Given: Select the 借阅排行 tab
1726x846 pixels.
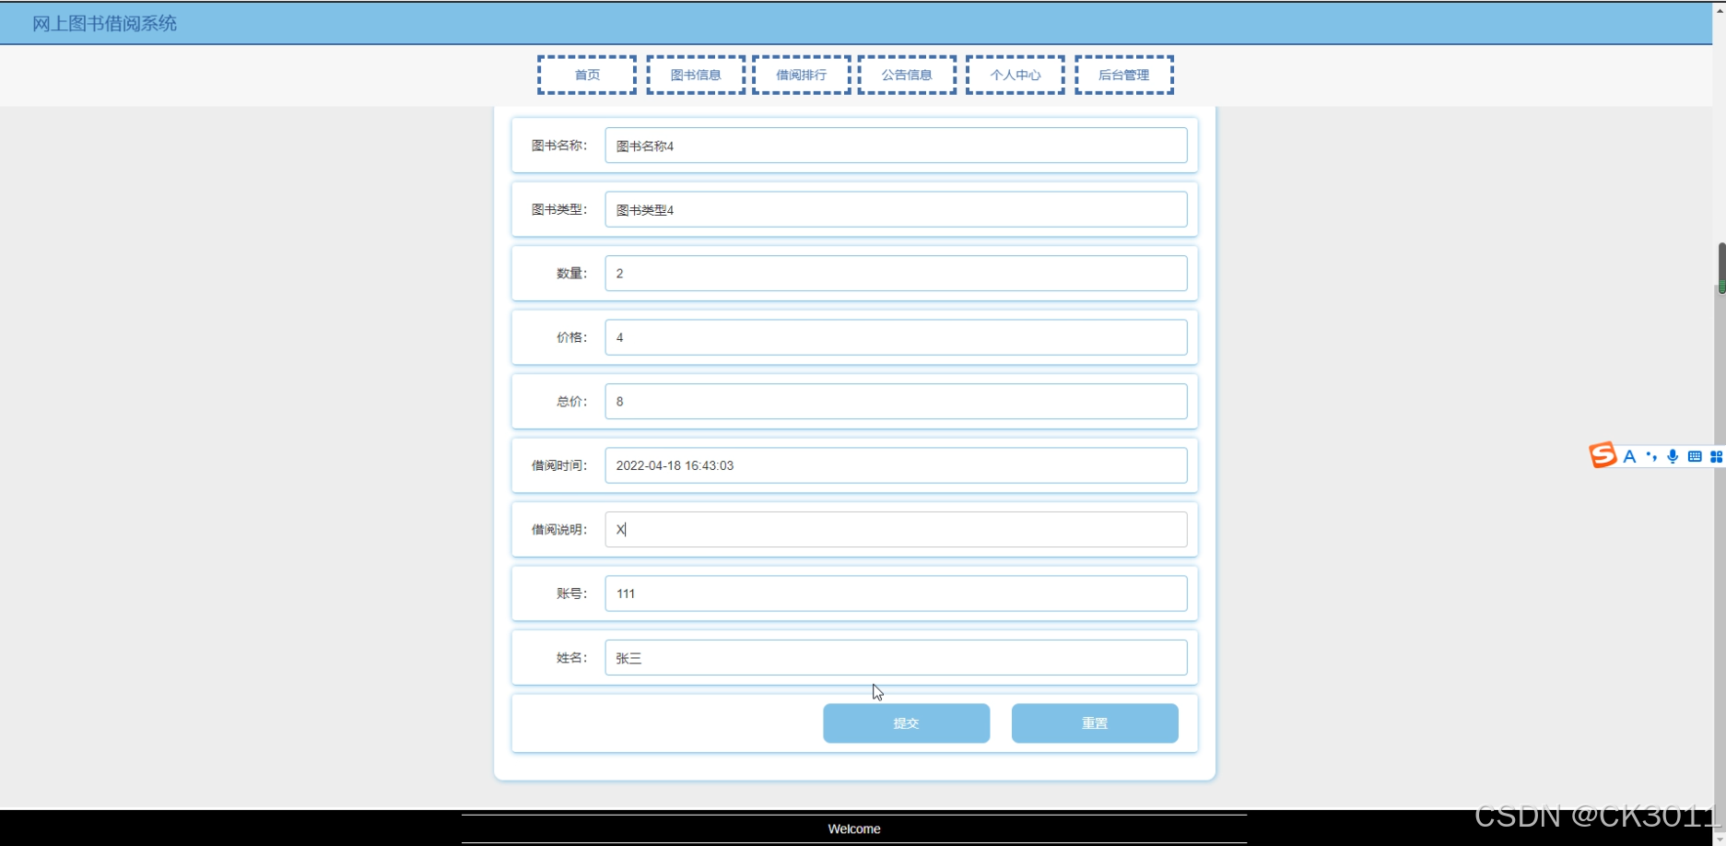Looking at the screenshot, I should [800, 75].
